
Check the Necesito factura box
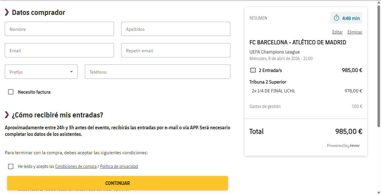coord(11,92)
